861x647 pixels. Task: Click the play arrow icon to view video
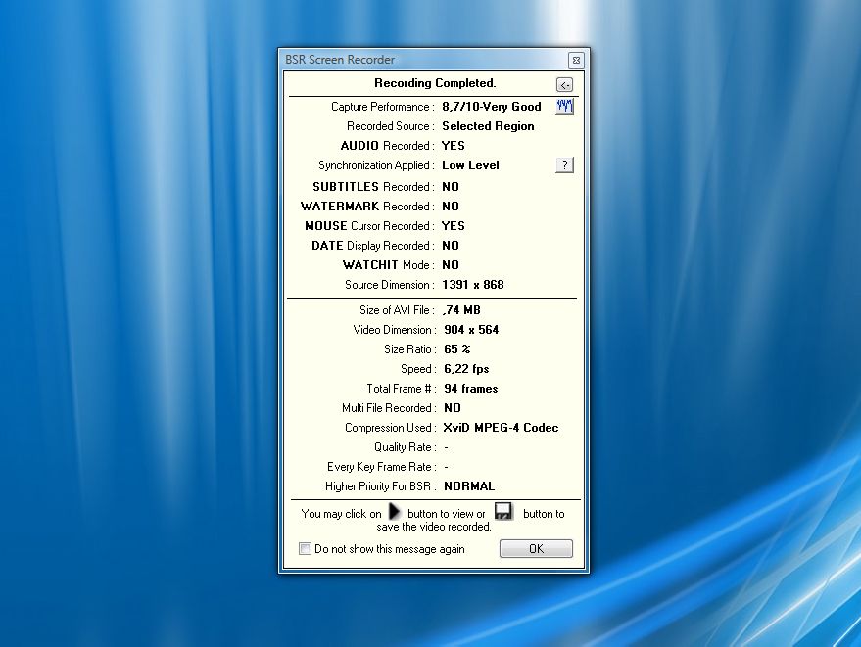click(x=395, y=512)
